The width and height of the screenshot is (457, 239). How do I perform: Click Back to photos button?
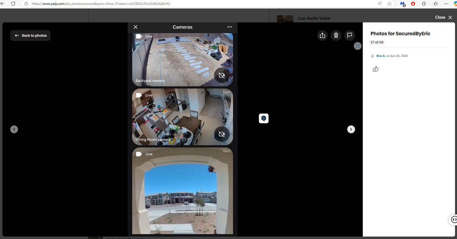pos(30,35)
